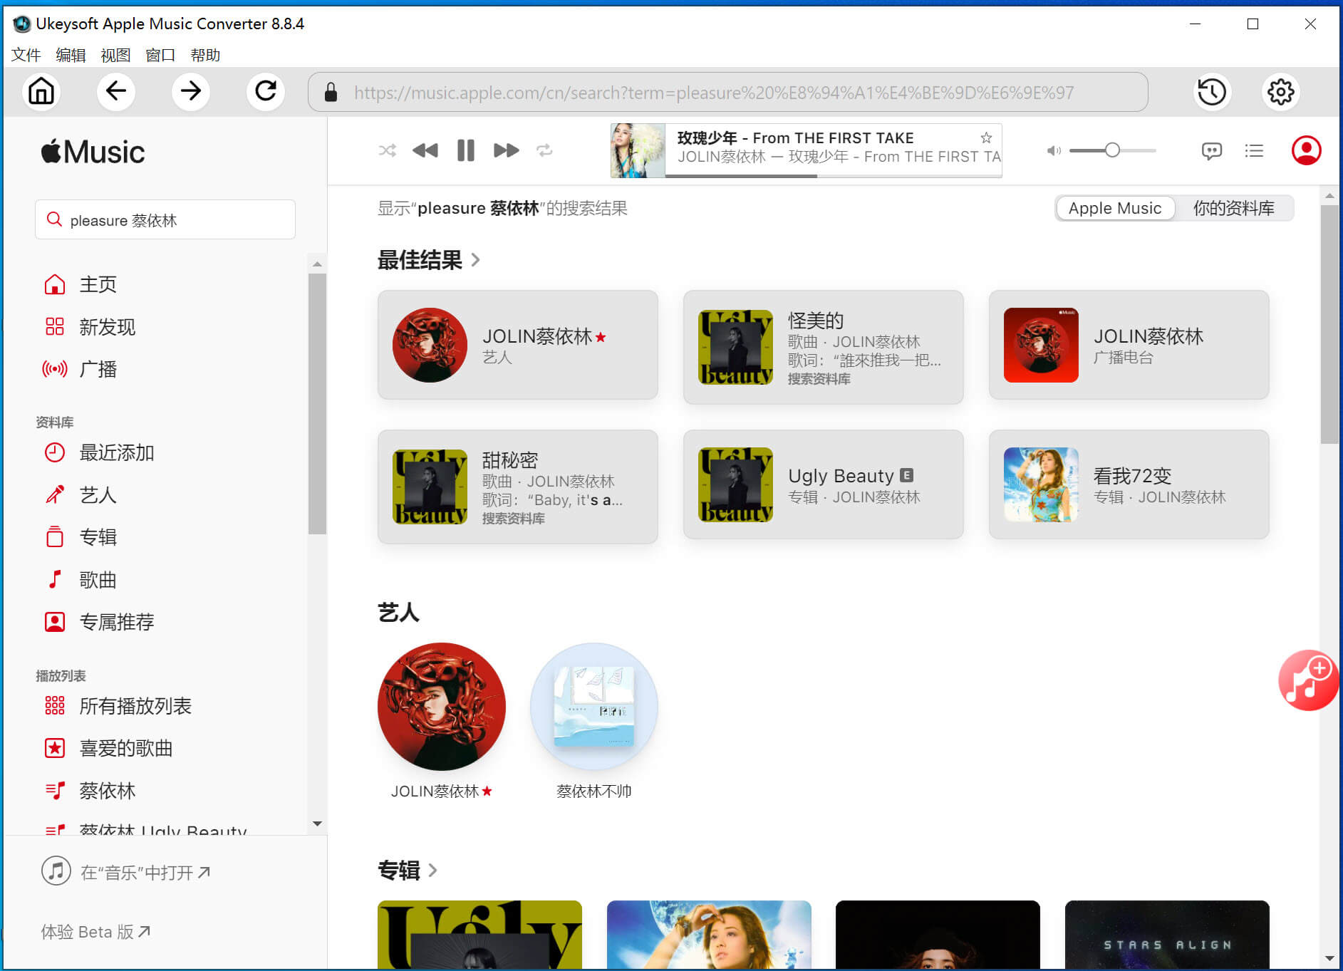Screen dimensions: 1343x971
Task: Toggle shuffle playback
Action: (387, 150)
